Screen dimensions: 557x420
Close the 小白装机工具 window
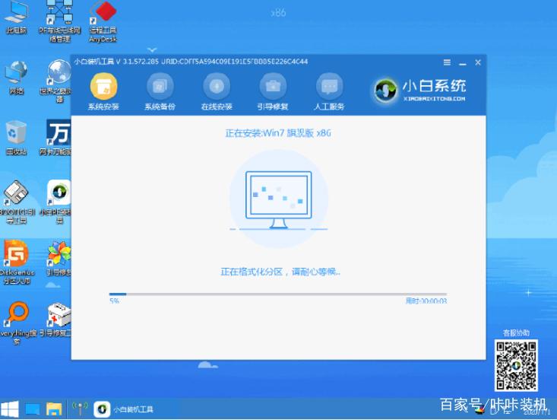(478, 62)
